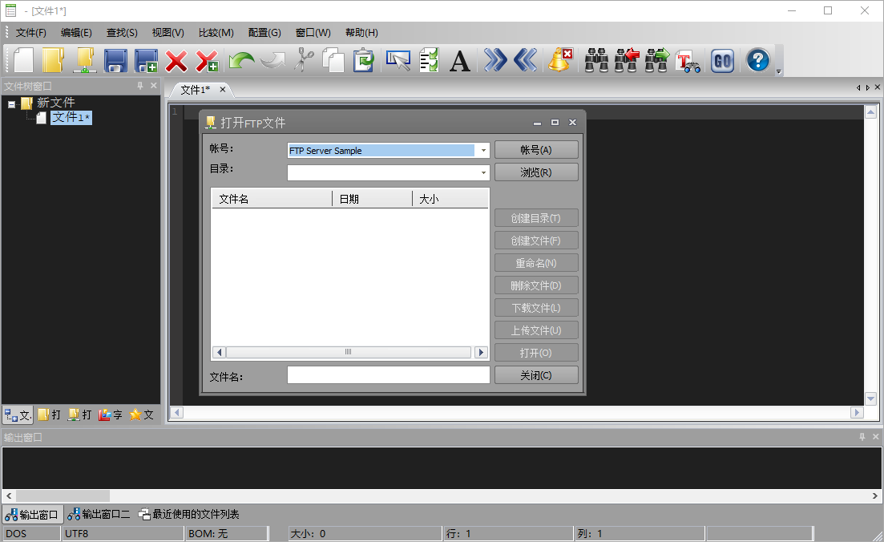Viewport: 884px width, 542px height.
Task: Toggle auto-hide pin on the 输出窗口 panel
Action: (x=862, y=437)
